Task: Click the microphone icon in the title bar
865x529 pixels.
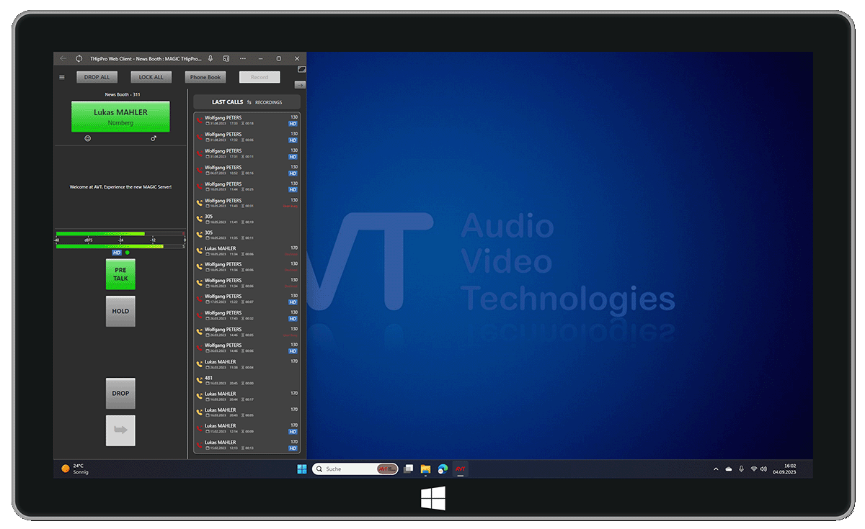Action: (210, 58)
